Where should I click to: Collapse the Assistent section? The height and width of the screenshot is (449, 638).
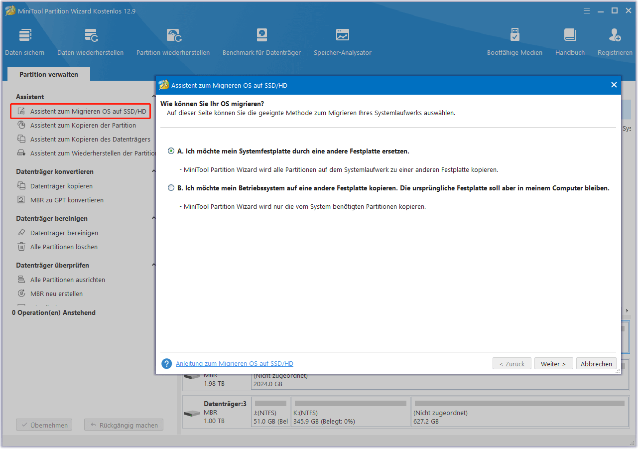[153, 97]
